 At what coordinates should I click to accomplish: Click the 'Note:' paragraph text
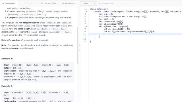tap(37, 47)
